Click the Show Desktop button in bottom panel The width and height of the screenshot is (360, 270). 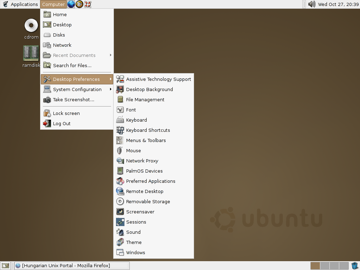click(5, 266)
